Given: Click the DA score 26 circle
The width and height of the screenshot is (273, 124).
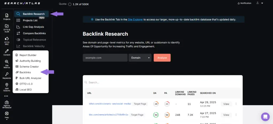Looking at the screenshot, I should coord(156,104).
